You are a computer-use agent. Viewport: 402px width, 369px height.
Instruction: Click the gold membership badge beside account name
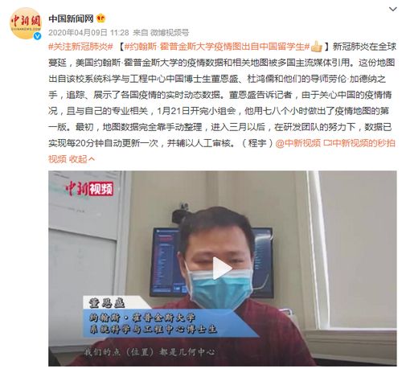coord(100,18)
